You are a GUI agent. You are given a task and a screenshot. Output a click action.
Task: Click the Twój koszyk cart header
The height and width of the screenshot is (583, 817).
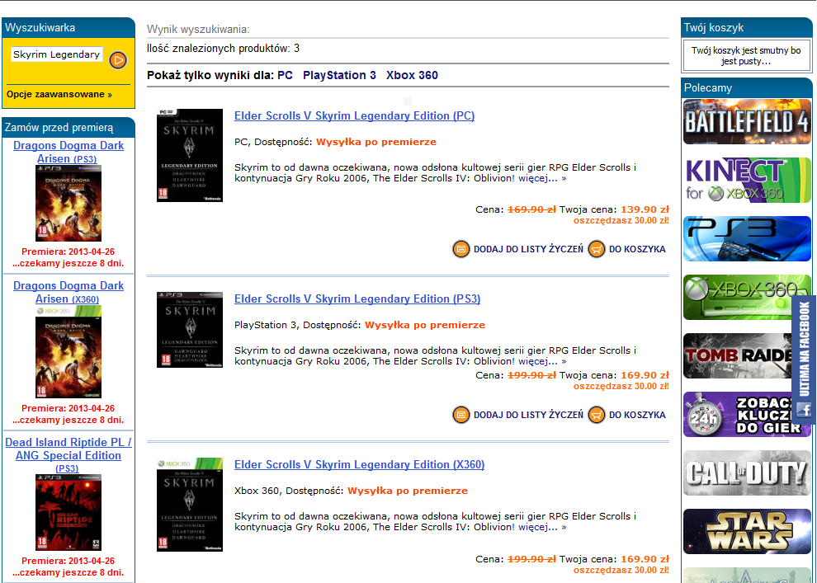pyautogui.click(x=746, y=27)
